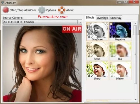Tick the checkbox on the Negative effect
The width and height of the screenshot is (140, 104).
(111, 24)
